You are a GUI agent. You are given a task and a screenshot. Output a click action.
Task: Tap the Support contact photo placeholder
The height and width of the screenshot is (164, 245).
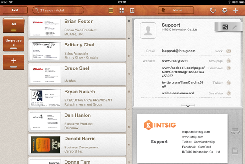(148, 30)
